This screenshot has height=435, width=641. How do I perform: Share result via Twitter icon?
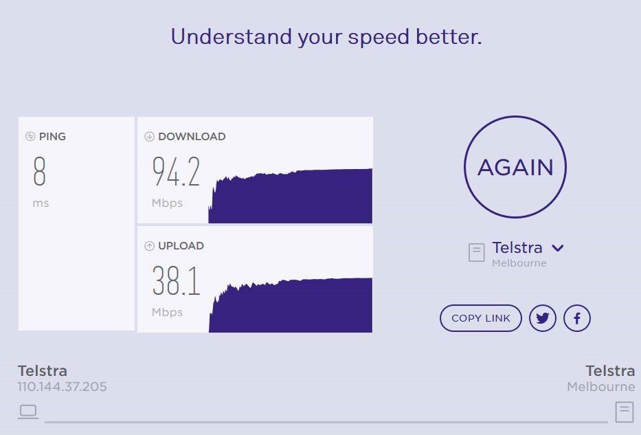pyautogui.click(x=543, y=318)
